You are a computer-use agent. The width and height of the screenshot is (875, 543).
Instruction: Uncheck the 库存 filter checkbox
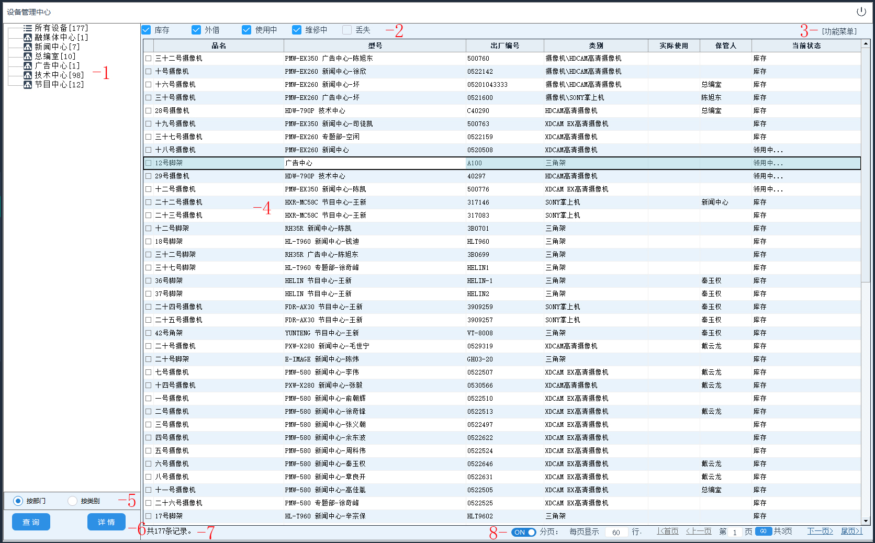pyautogui.click(x=147, y=30)
